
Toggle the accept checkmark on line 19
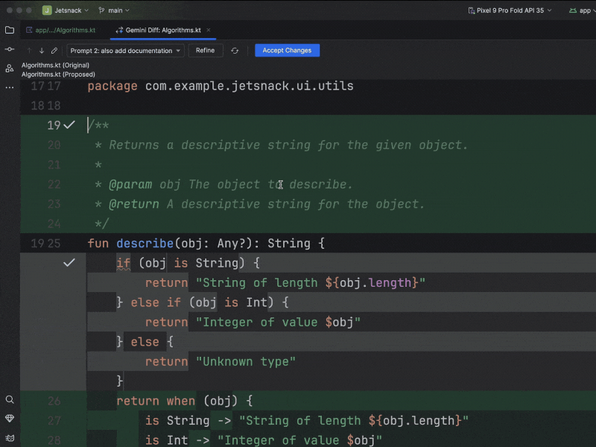coord(69,125)
